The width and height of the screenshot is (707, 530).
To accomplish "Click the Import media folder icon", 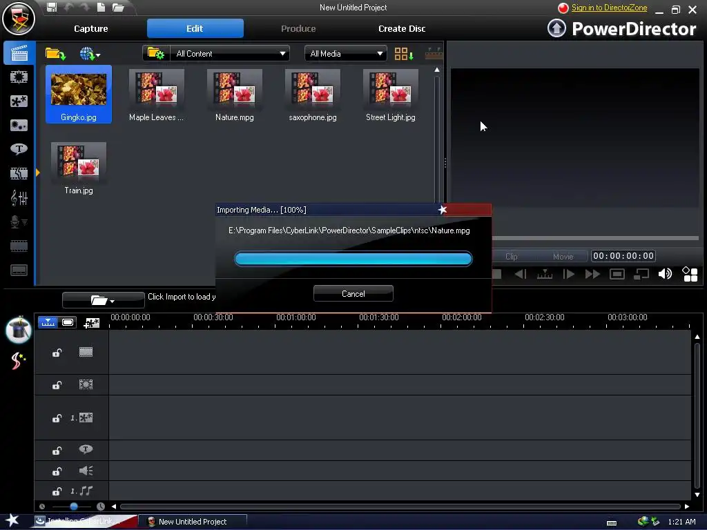I will coord(55,54).
